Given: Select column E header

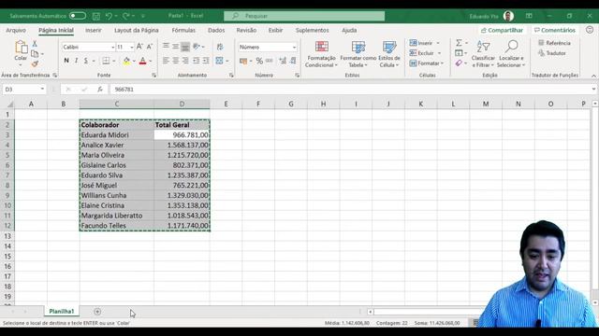Looking at the screenshot, I should point(226,104).
